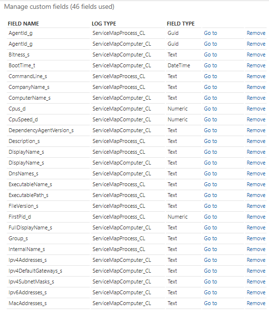Go to CpuSpeed_d field
This screenshot has width=269, height=310.
[x=211, y=119]
